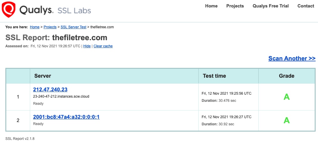Click the Qualys SSL Labs wordmark
The width and height of the screenshot is (318, 142).
click(x=55, y=10)
